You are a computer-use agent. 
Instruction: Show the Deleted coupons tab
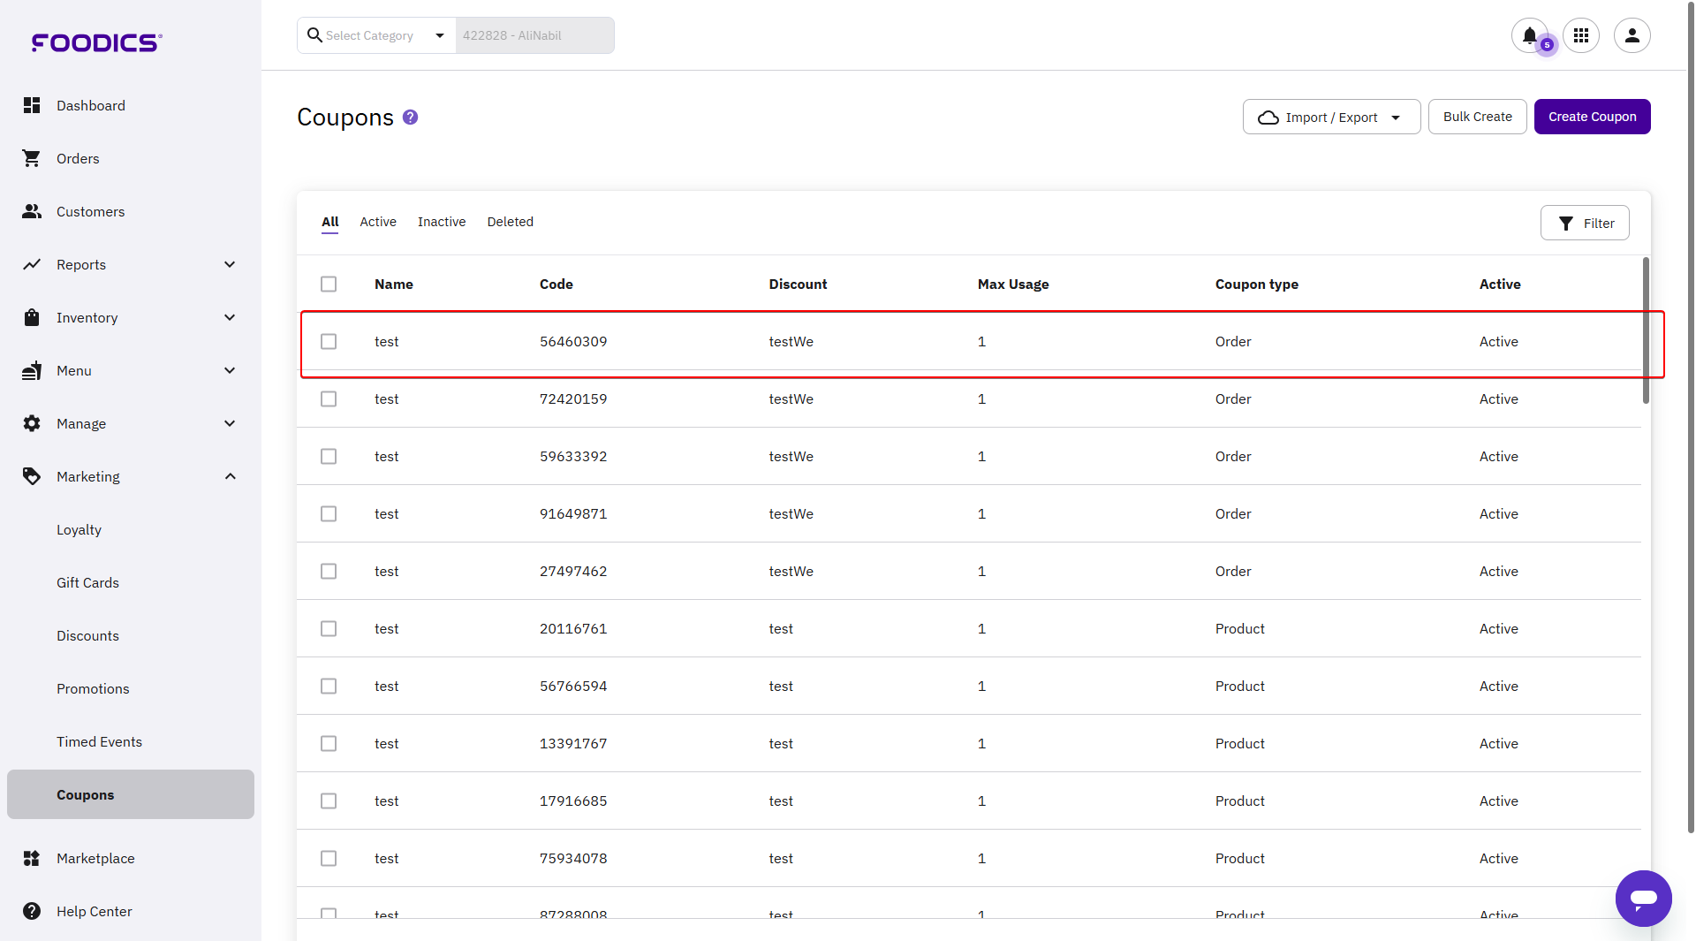coord(510,222)
